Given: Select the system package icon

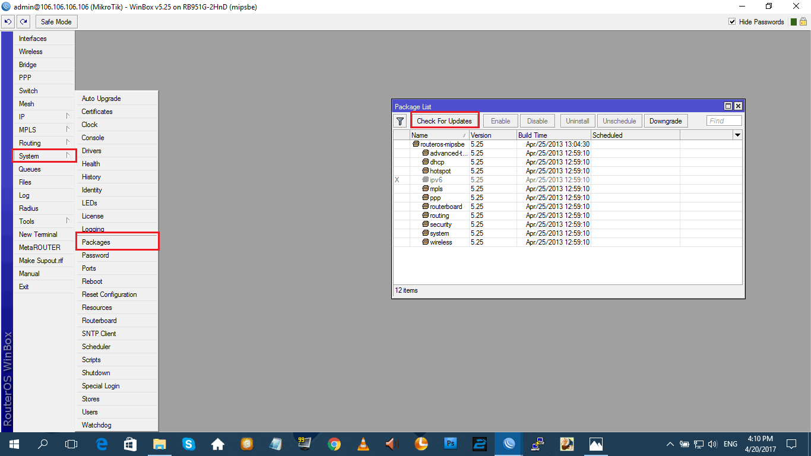Looking at the screenshot, I should click(425, 233).
